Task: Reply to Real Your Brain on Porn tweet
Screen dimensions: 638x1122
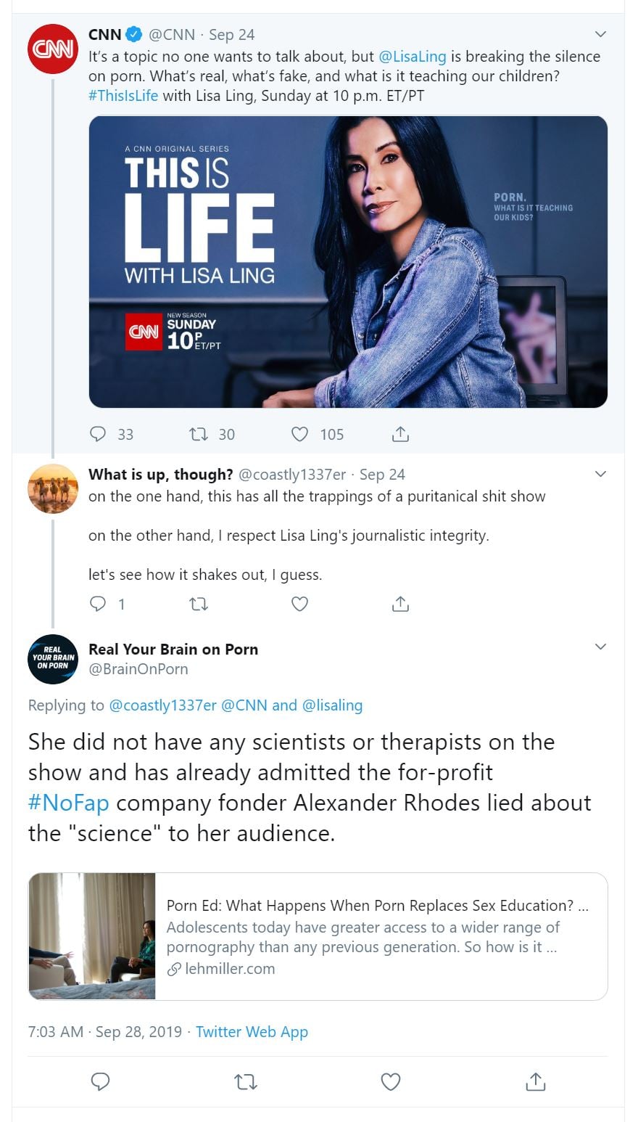Action: click(100, 1082)
